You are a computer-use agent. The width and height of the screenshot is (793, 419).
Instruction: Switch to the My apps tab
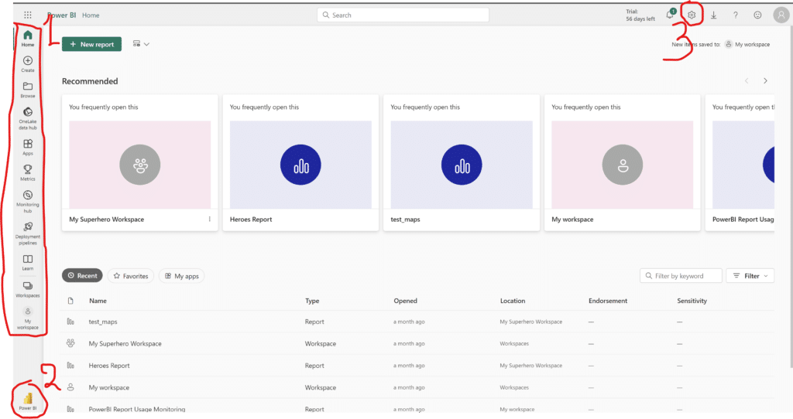coord(181,276)
